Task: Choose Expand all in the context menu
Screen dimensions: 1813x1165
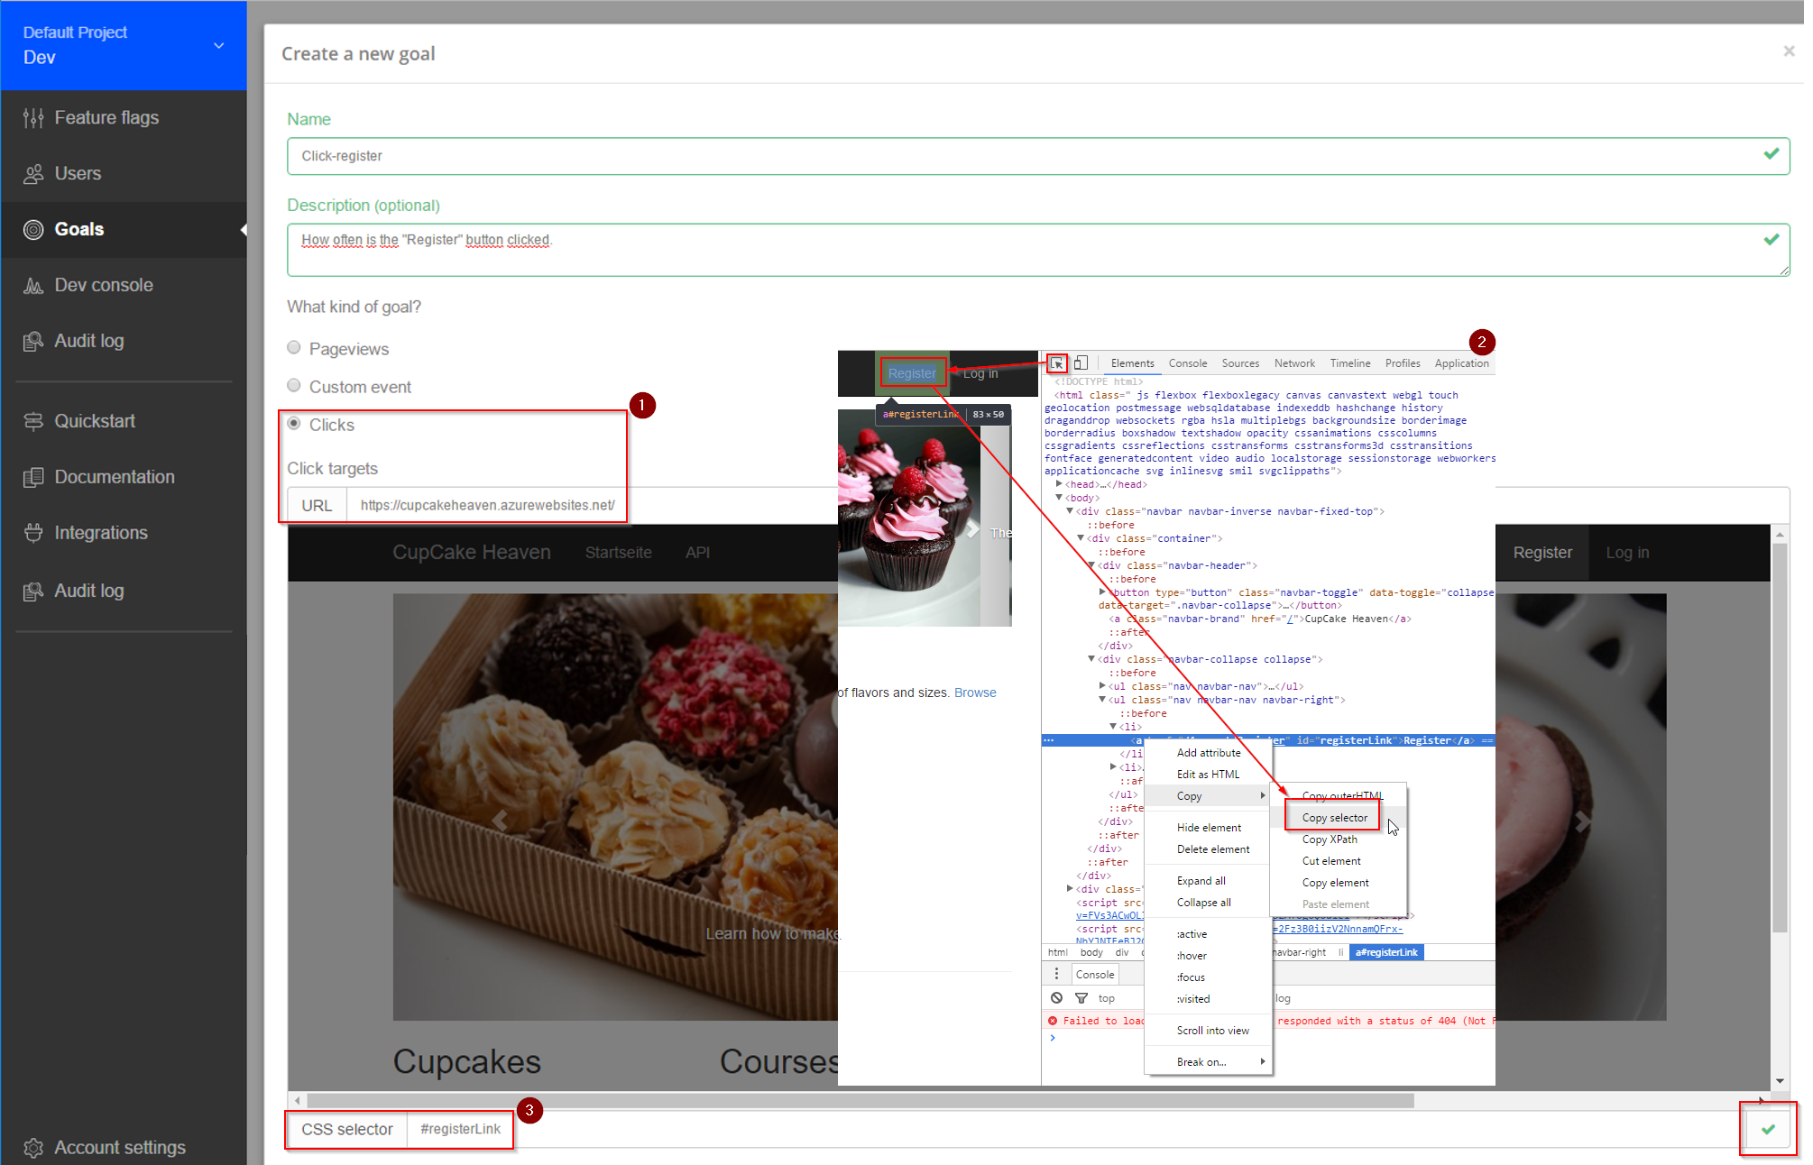Action: pyautogui.click(x=1209, y=881)
